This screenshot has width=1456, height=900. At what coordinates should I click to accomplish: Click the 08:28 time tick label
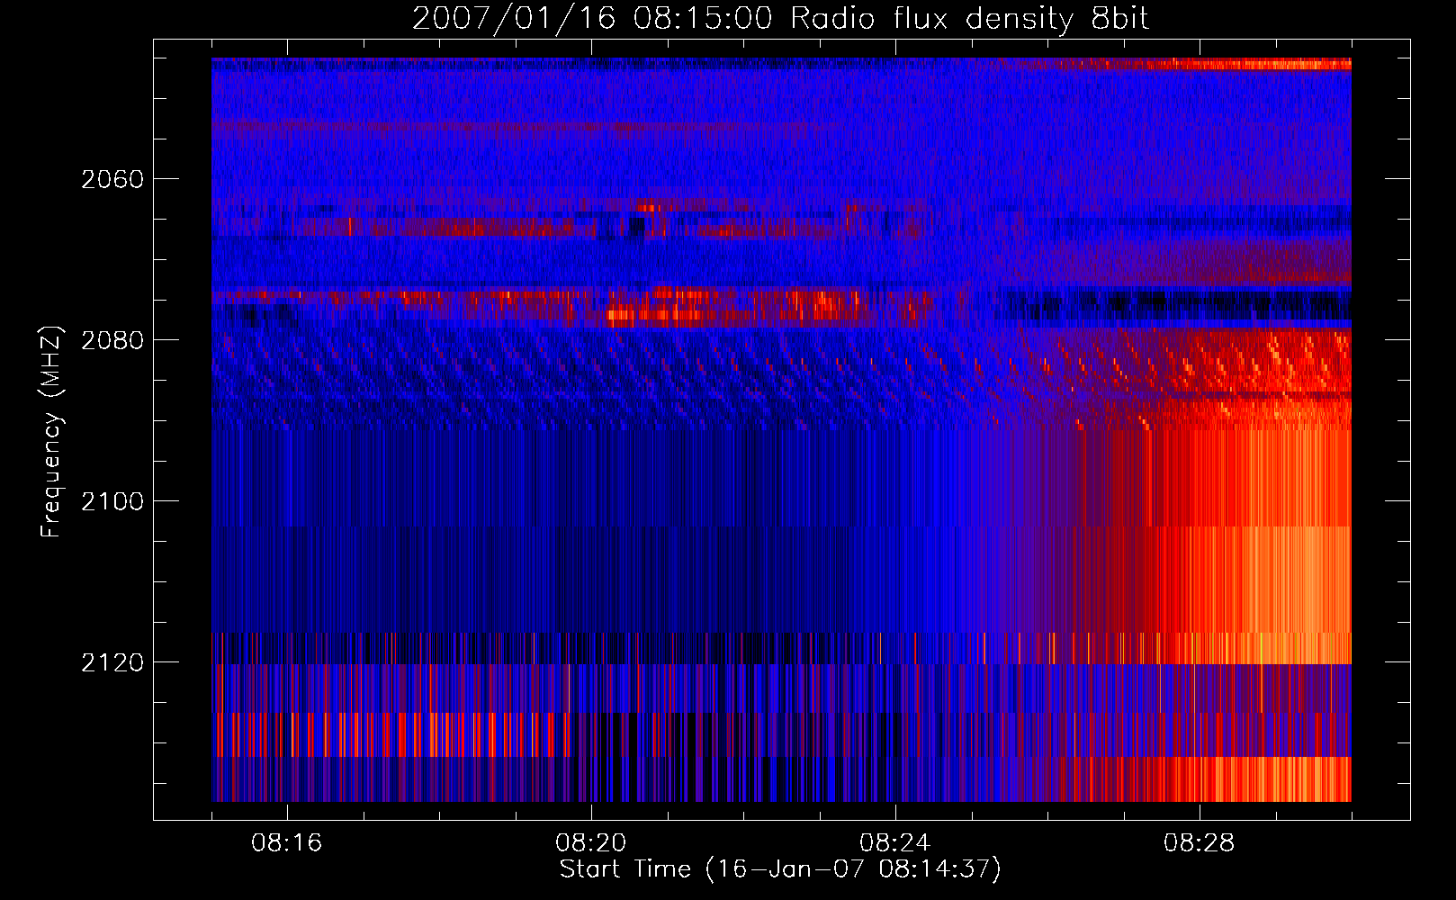click(x=1200, y=843)
